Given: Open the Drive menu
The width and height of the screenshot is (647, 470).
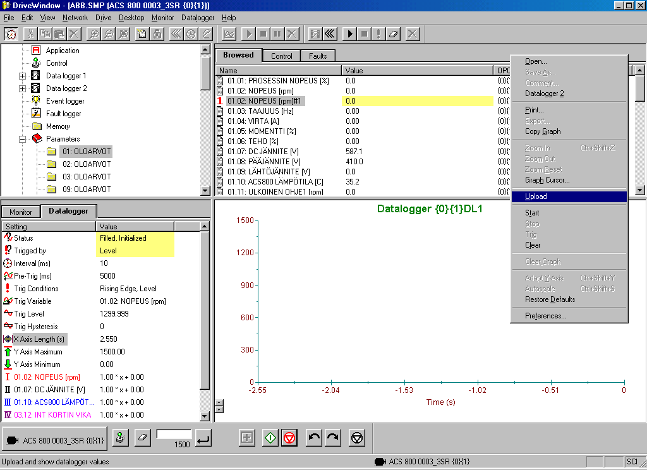Looking at the screenshot, I should coord(103,18).
